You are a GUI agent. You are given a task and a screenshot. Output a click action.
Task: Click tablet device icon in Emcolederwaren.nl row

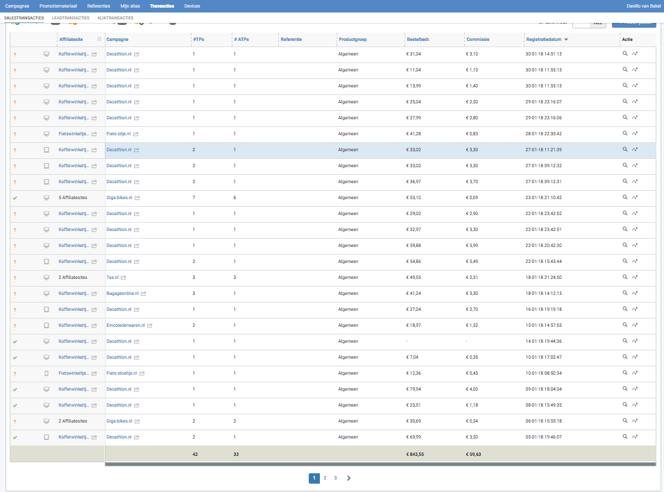(46, 325)
